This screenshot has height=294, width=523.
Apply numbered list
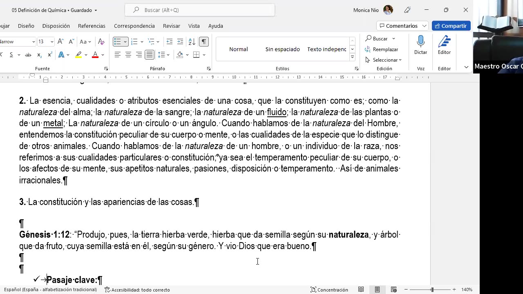tap(134, 42)
